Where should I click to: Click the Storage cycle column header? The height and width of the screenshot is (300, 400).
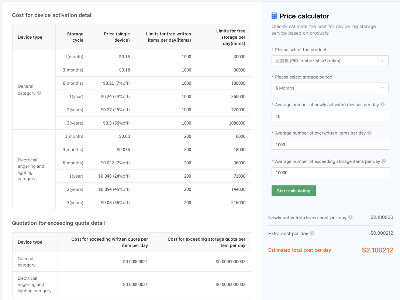click(75, 37)
